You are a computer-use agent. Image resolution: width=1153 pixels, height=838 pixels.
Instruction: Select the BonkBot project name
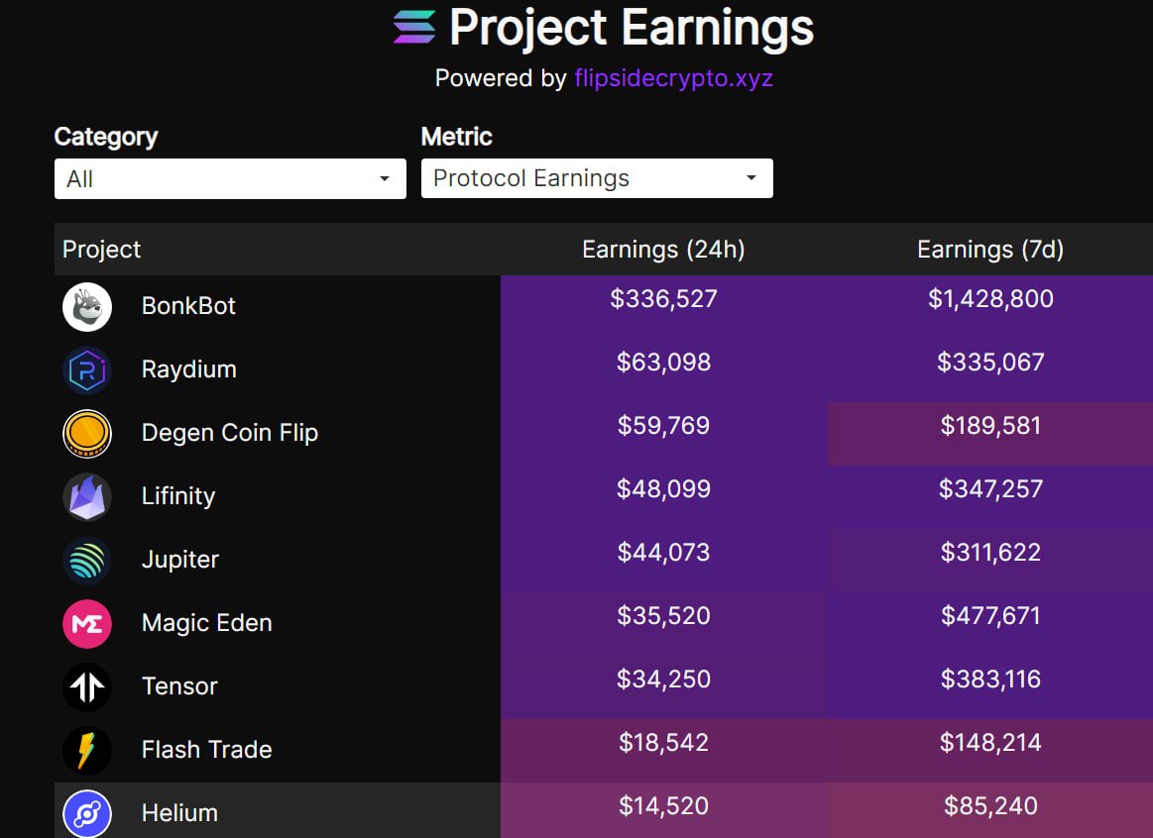coord(188,305)
